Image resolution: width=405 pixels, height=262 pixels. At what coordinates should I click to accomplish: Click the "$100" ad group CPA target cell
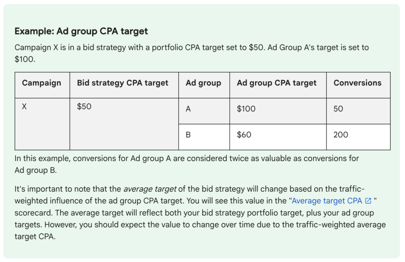coord(246,109)
